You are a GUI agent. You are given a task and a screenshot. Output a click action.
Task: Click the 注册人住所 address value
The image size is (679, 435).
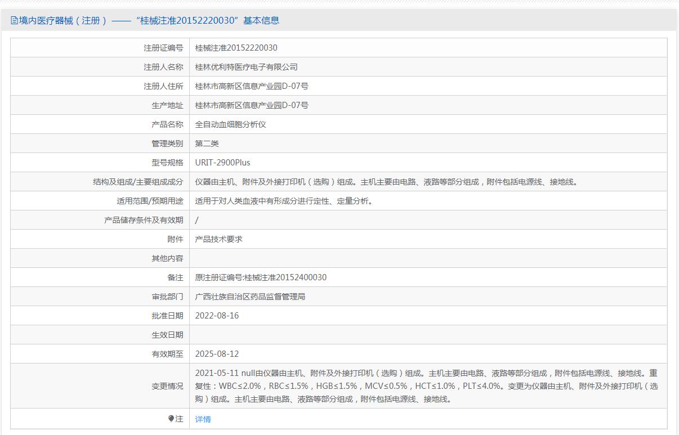pyautogui.click(x=252, y=86)
